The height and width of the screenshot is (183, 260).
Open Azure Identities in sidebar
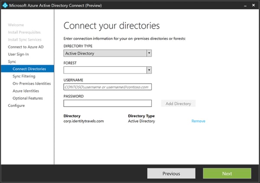(26, 91)
